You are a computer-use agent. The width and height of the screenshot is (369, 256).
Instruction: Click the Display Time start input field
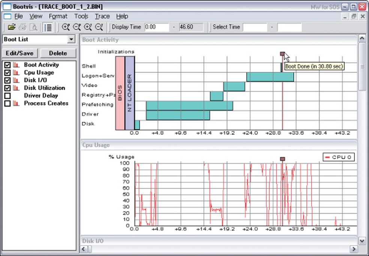pos(157,27)
